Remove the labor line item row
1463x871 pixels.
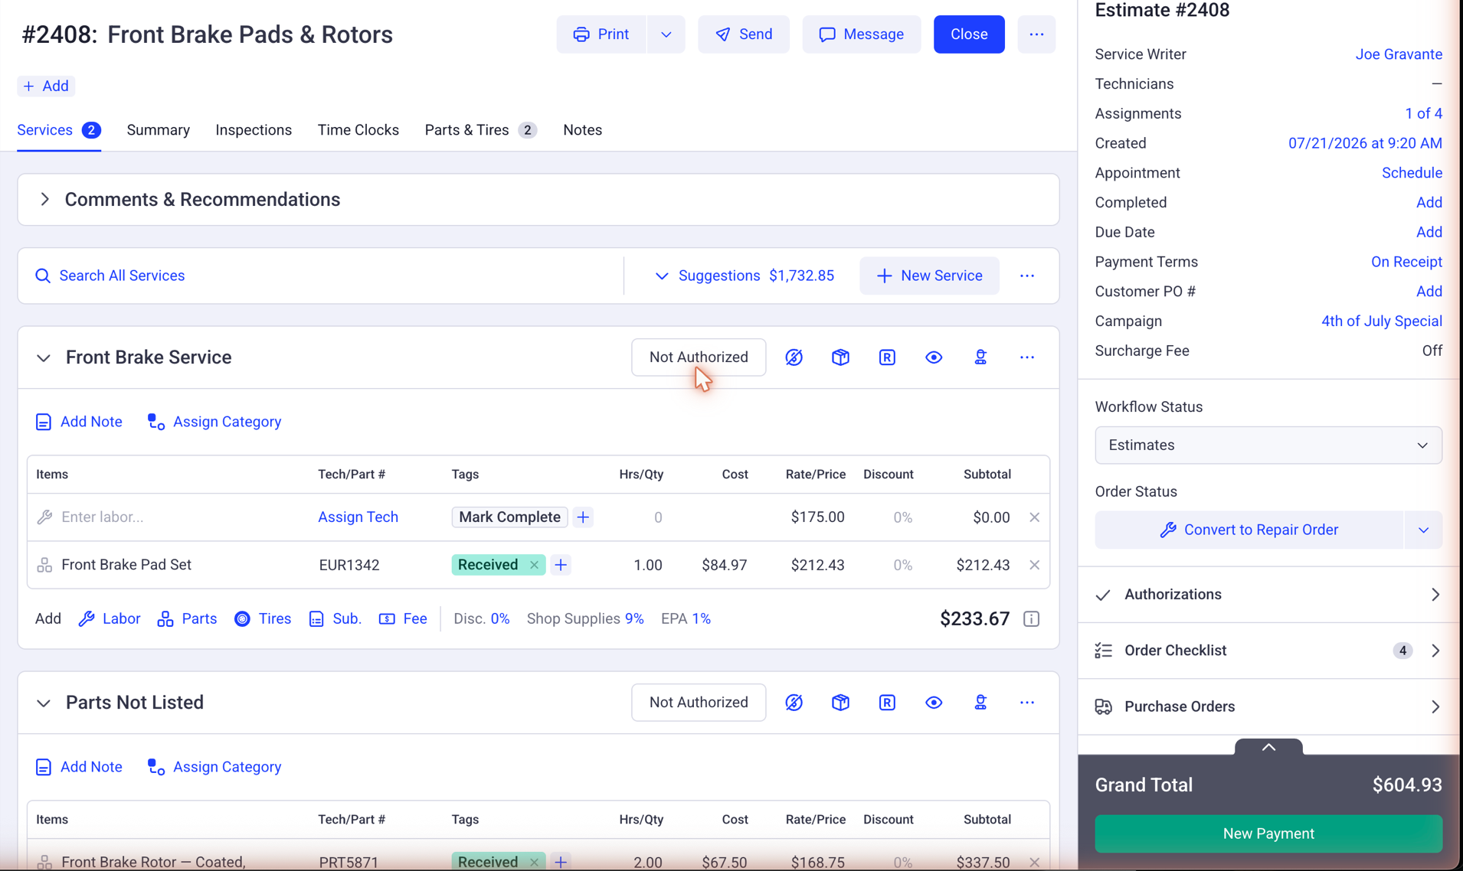point(1034,517)
